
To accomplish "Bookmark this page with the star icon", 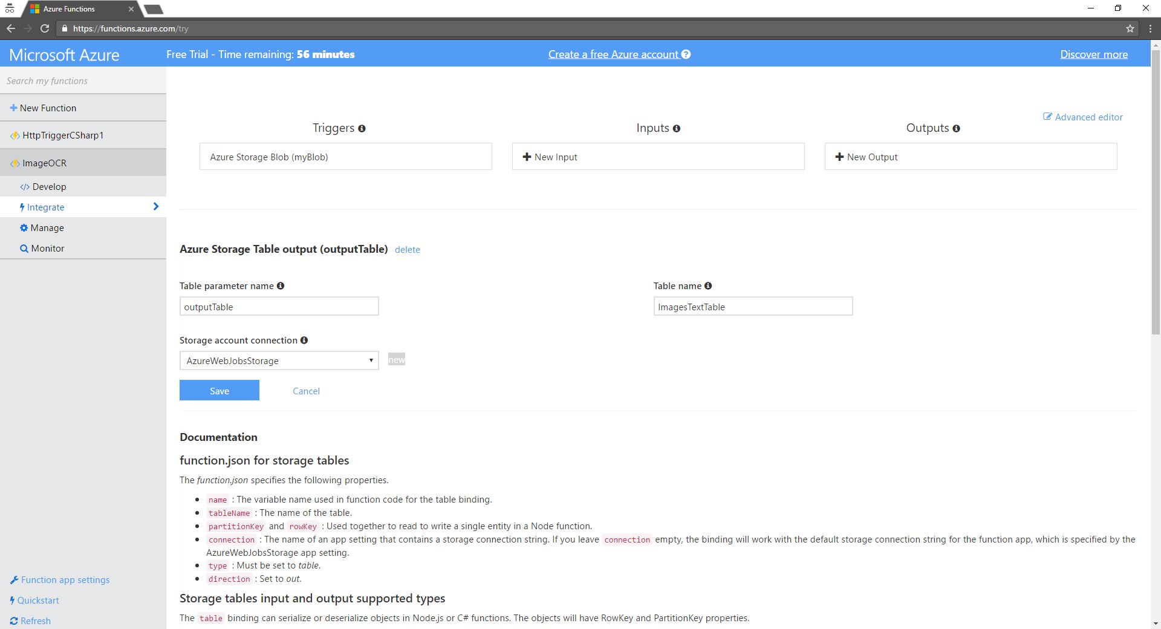I will [1130, 28].
